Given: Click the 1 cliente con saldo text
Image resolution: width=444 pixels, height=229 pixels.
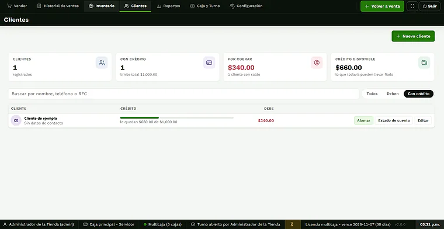Looking at the screenshot, I should click(x=244, y=75).
